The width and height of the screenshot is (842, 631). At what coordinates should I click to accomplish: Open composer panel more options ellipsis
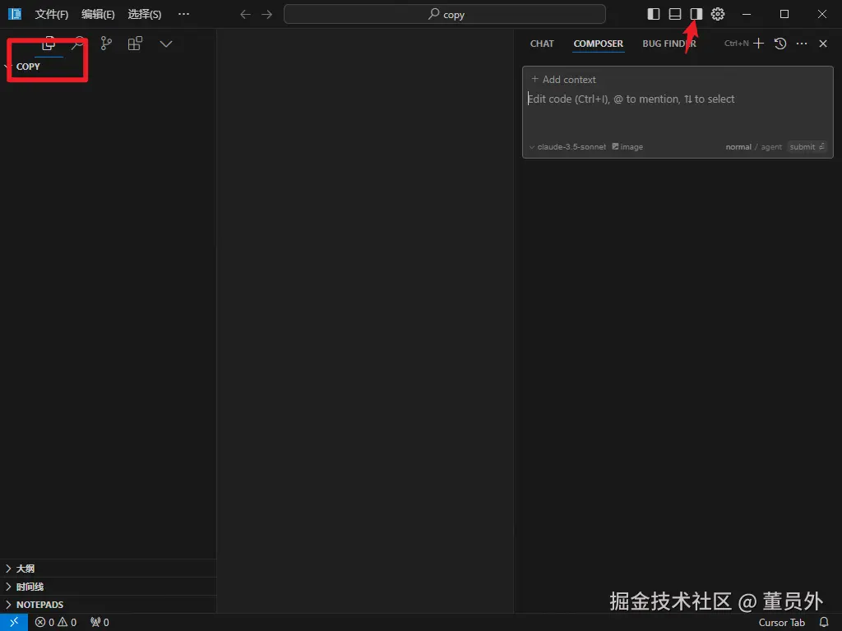point(802,44)
